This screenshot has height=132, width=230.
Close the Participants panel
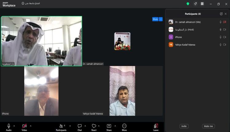pos(225,14)
